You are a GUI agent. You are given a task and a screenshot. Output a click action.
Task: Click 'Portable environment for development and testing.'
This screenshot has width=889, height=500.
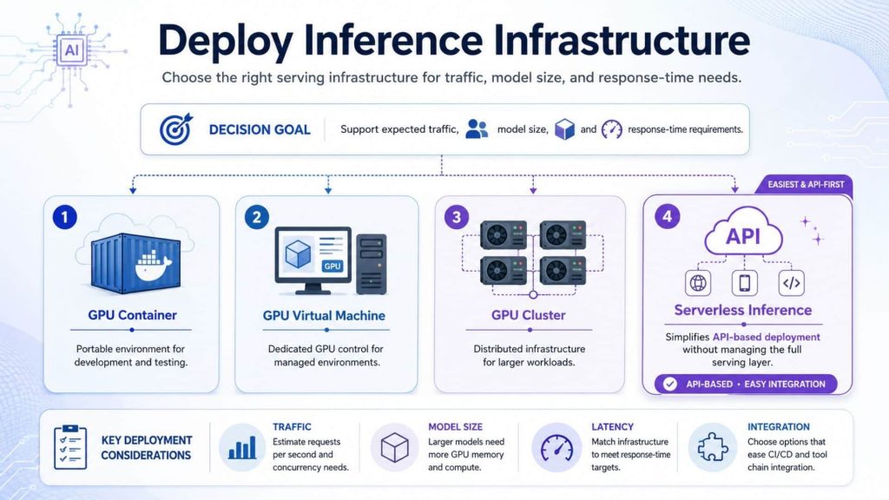click(131, 355)
